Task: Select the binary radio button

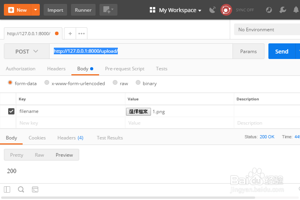Action: tap(138, 82)
